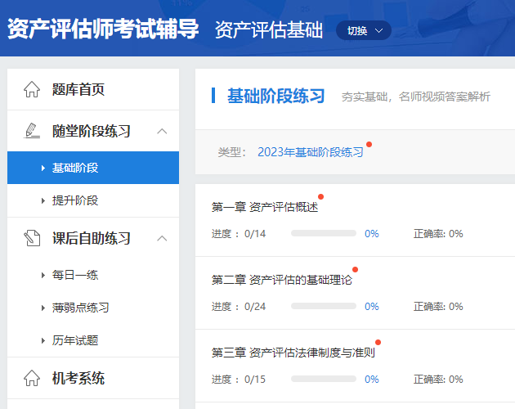Open the 切换 subject dropdown
This screenshot has height=409, width=515.
363,30
